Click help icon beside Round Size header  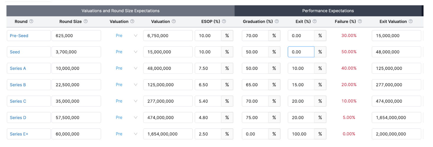[x=86, y=21]
